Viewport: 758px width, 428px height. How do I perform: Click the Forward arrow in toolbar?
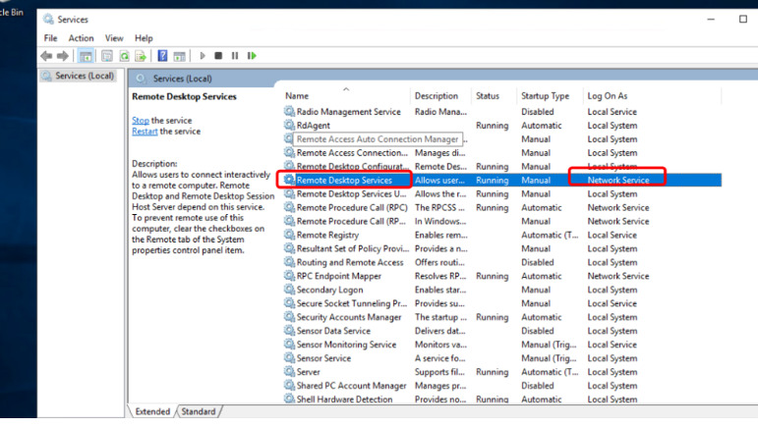click(62, 56)
